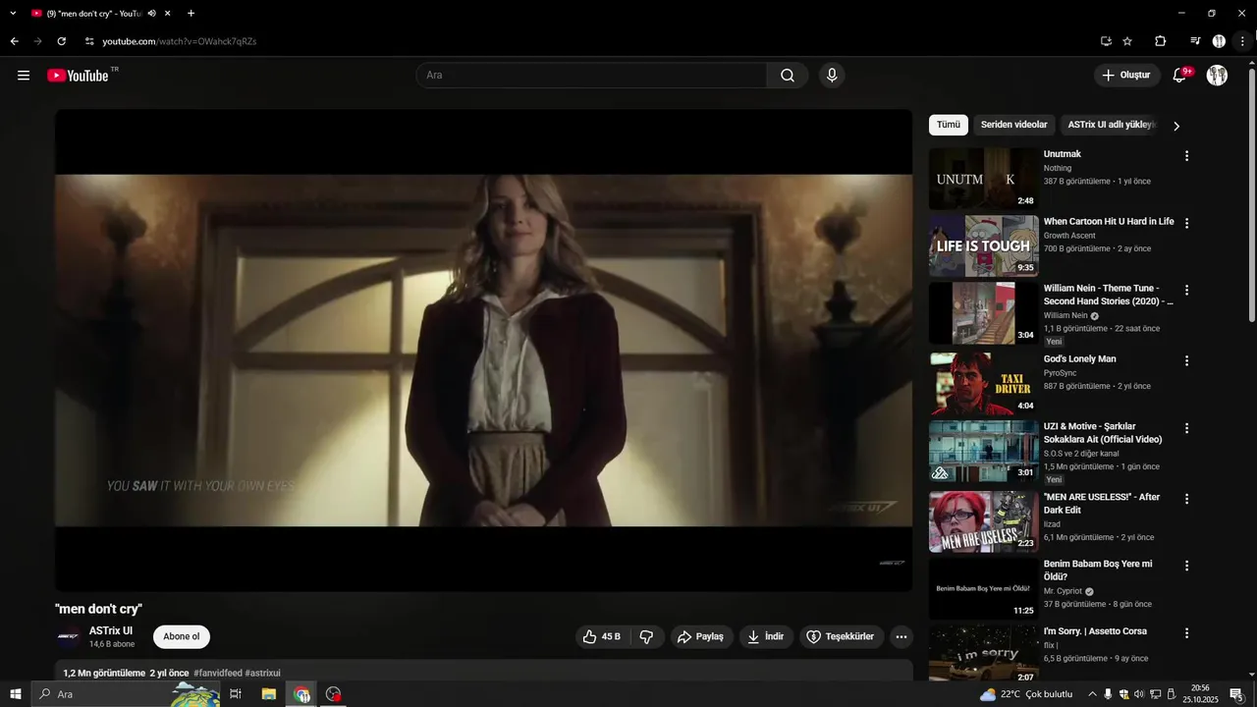
Task: Reload the page
Action: click(x=61, y=41)
